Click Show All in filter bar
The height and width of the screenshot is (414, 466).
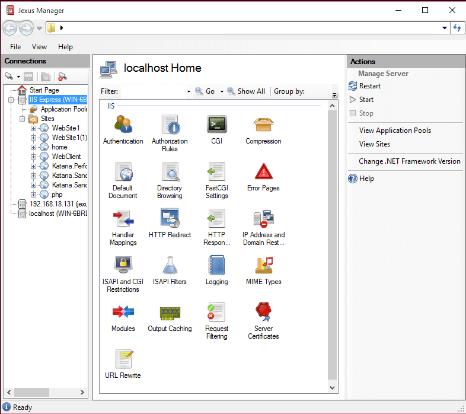click(x=251, y=91)
